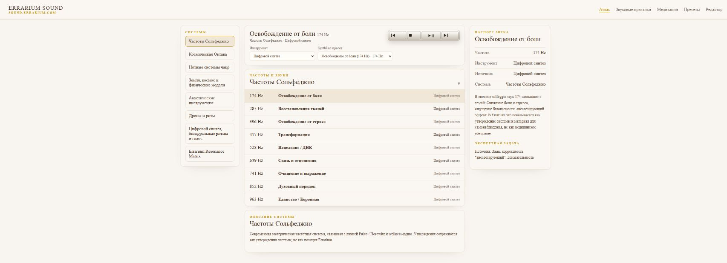Open the Инструмент dropdown

tap(282, 56)
